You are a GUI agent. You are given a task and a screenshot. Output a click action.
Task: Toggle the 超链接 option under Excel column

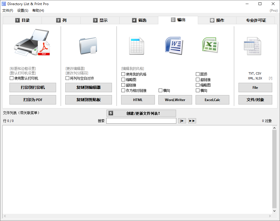198,79
